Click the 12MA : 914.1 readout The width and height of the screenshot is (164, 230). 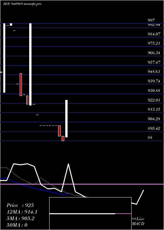tap(22, 212)
